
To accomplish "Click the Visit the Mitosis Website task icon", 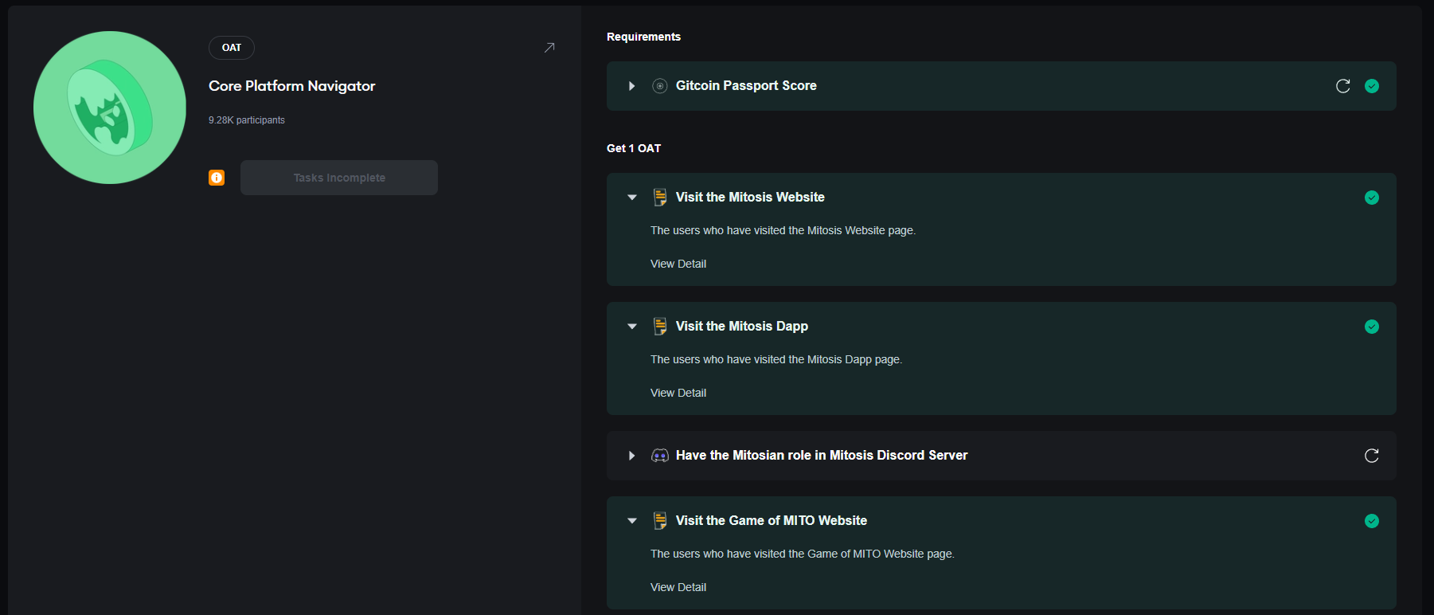I will point(660,198).
